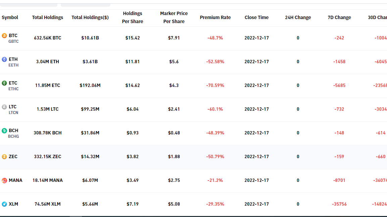Click the Bitcoin Cash coin icon
This screenshot has height=217, width=387.
(4, 131)
